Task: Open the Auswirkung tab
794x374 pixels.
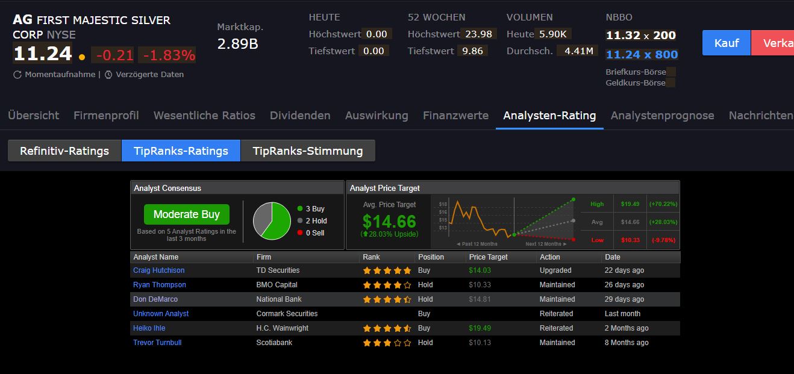Action: tap(377, 115)
